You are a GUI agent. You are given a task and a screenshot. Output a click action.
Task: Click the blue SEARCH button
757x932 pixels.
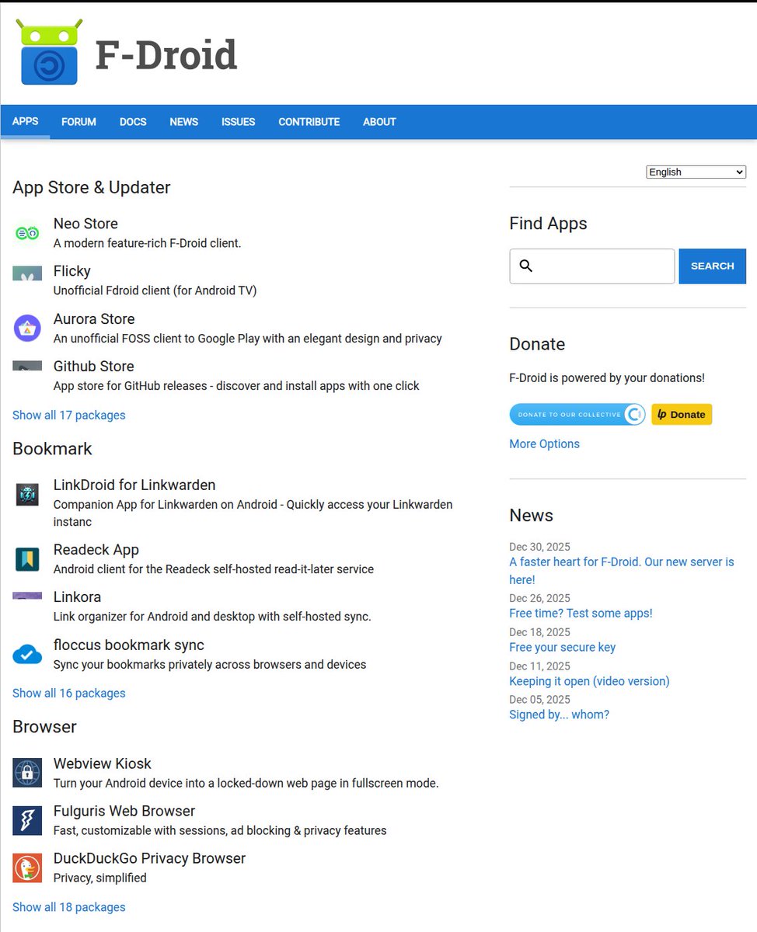(x=712, y=266)
